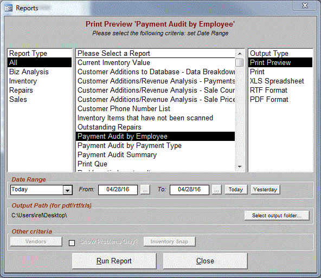The height and width of the screenshot is (278, 321).
Task: Toggle the Show Problems Only checkbox
Action: click(72, 243)
